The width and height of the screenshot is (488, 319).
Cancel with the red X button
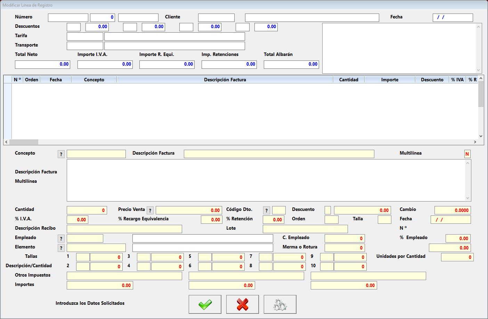tap(243, 304)
